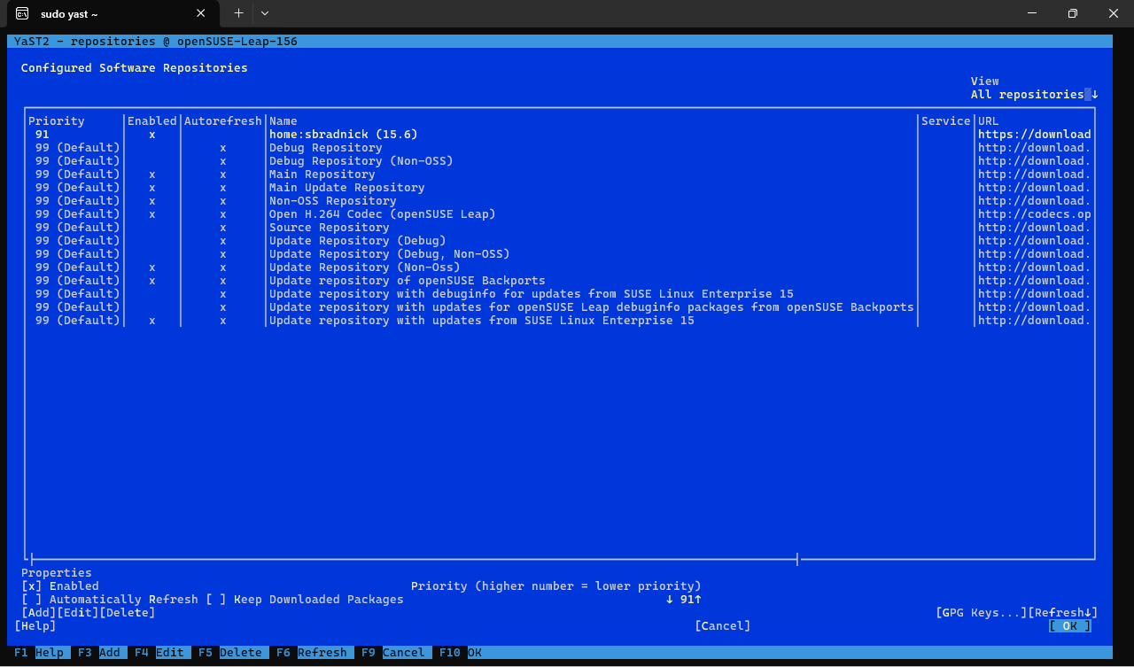This screenshot has height=667, width=1134.
Task: Click the [Edit] button
Action: (x=78, y=613)
